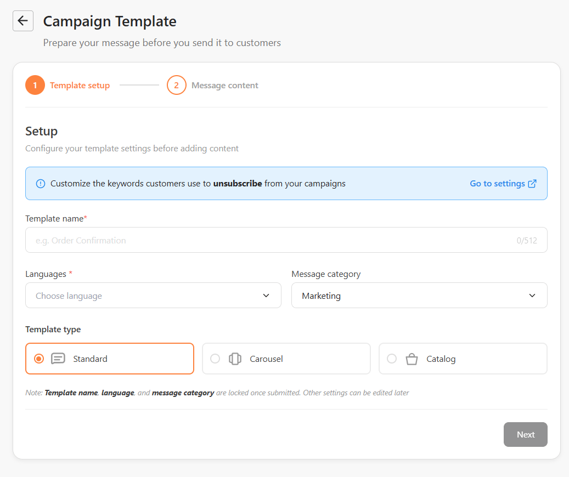
Task: Click the Template name field label
Action: point(57,218)
